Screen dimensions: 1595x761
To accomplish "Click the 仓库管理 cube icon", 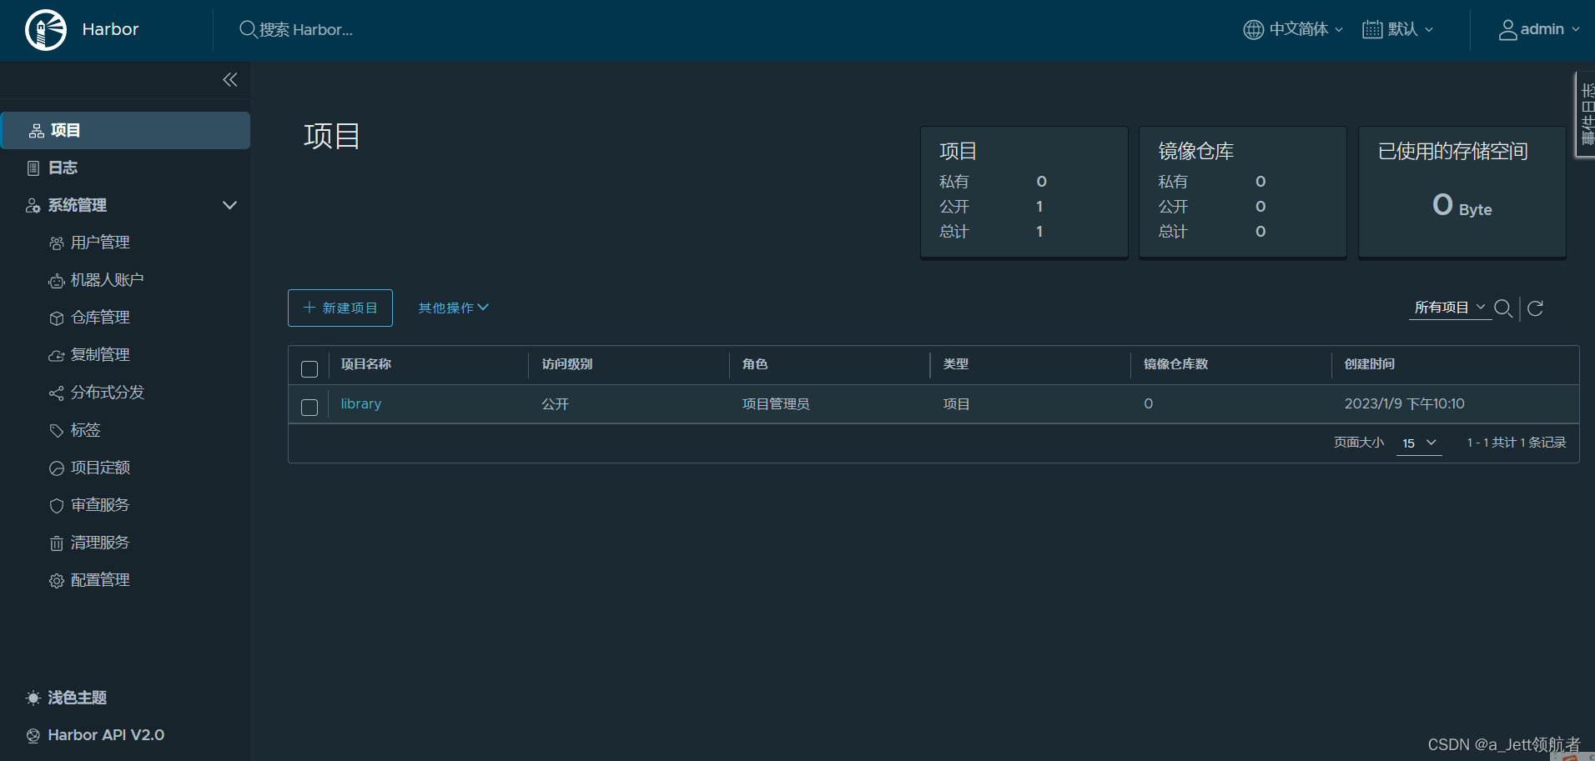I will click(x=57, y=318).
